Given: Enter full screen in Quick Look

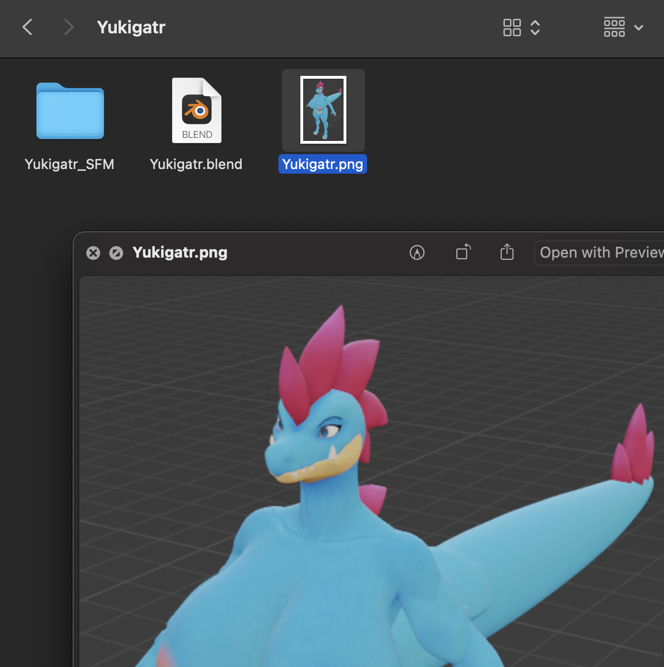Looking at the screenshot, I should (x=116, y=253).
